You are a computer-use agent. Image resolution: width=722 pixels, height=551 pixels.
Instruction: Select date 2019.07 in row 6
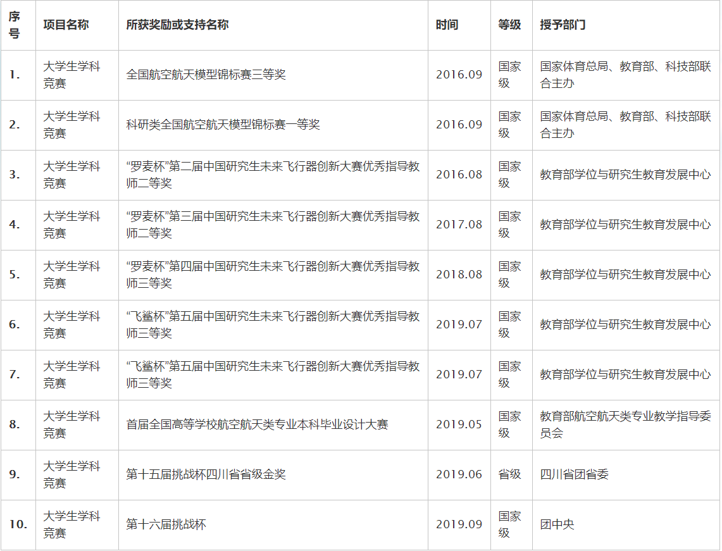[459, 325]
